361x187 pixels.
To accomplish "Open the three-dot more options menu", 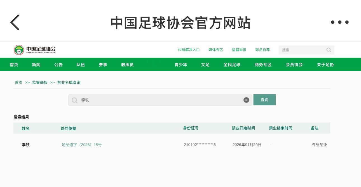I will coord(340,22).
